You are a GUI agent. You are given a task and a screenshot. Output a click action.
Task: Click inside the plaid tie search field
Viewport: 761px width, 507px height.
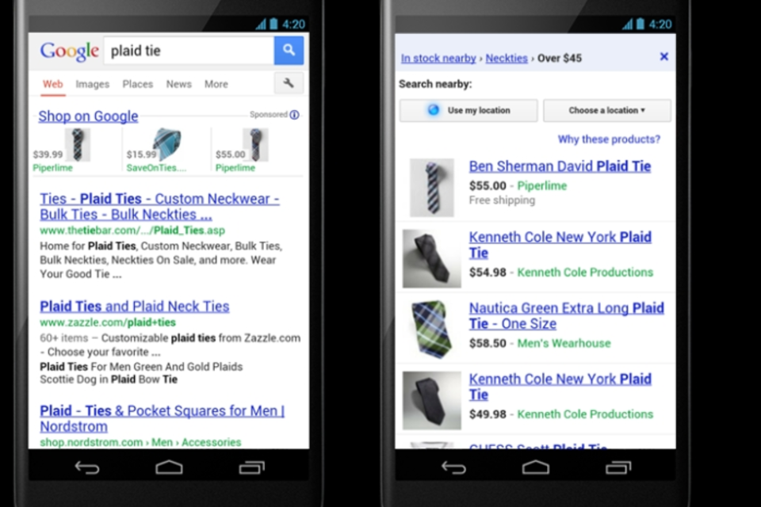(189, 51)
